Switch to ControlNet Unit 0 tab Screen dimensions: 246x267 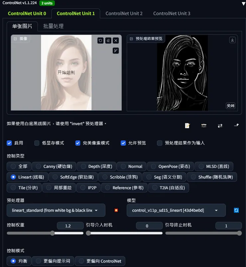coord(27,13)
